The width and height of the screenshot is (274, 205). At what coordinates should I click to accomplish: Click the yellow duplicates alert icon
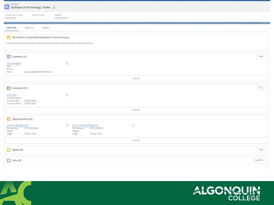click(8, 37)
